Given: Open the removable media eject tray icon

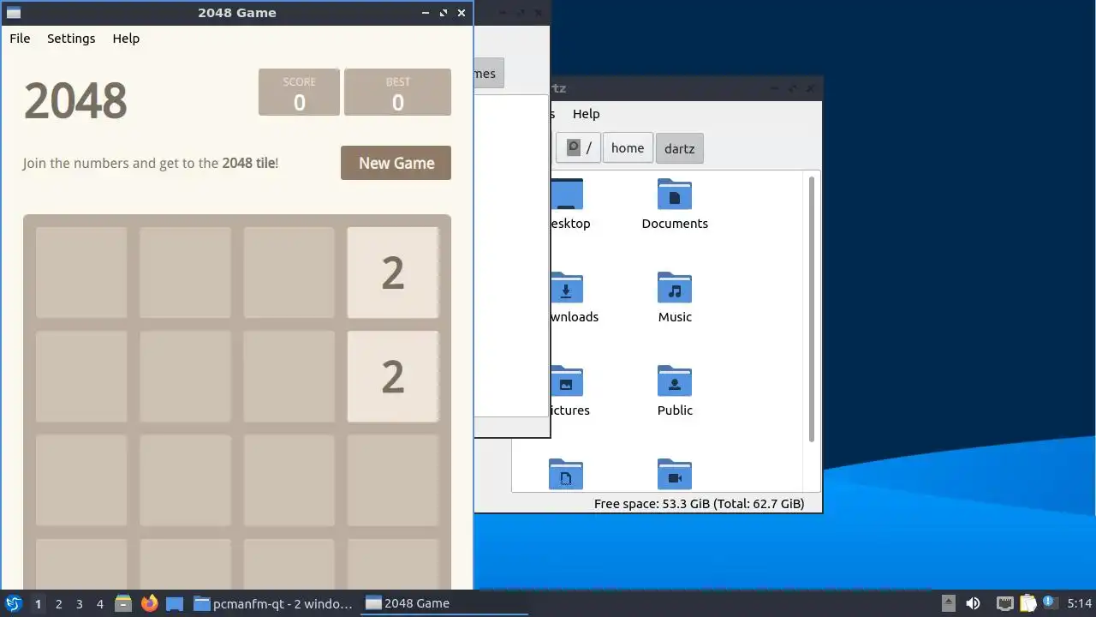Looking at the screenshot, I should click(x=948, y=603).
